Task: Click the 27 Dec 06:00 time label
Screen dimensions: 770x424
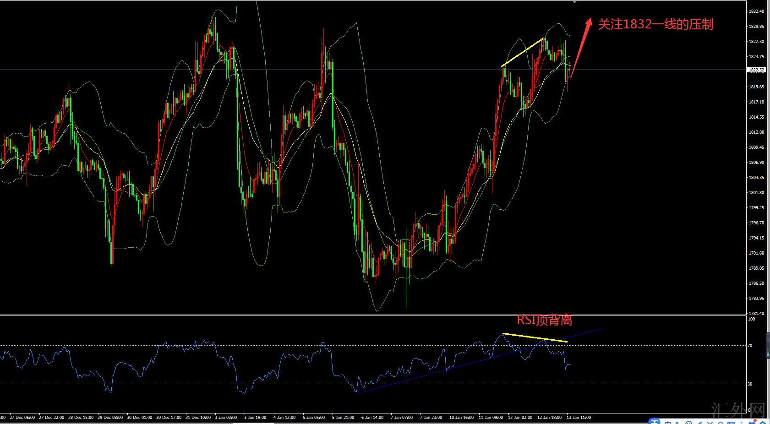Action: 22,418
